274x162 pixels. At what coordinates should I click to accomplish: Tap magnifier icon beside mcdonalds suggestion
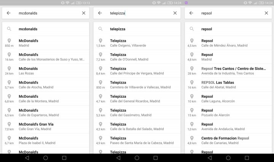[9, 29]
